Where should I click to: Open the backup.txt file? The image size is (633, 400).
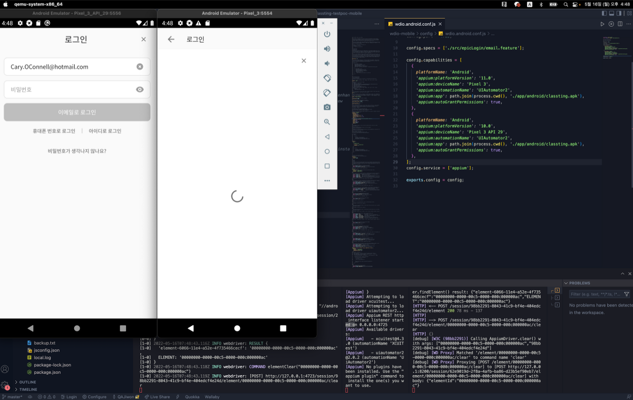click(45, 343)
